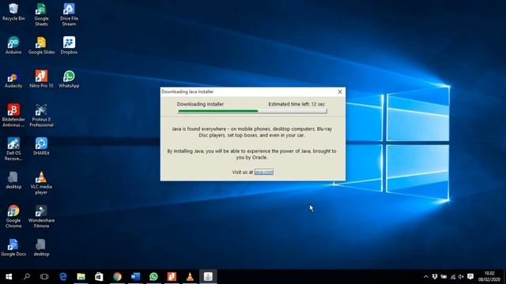The height and width of the screenshot is (284, 506).
Task: Click the Google Chrome desktop shortcut
Action: [13, 216]
